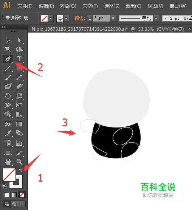Viewport: 192px width, 210px height.
Task: Click the 3 pt stroke weight field
Action: (101, 18)
